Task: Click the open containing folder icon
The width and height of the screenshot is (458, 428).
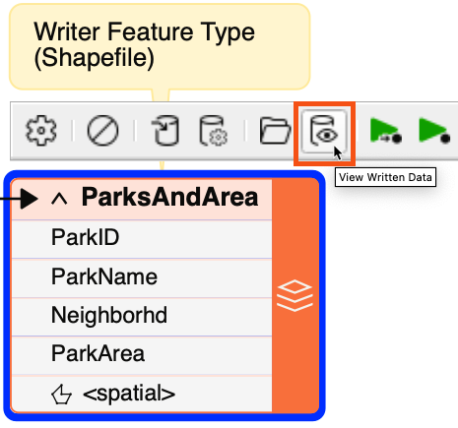Action: (x=275, y=131)
